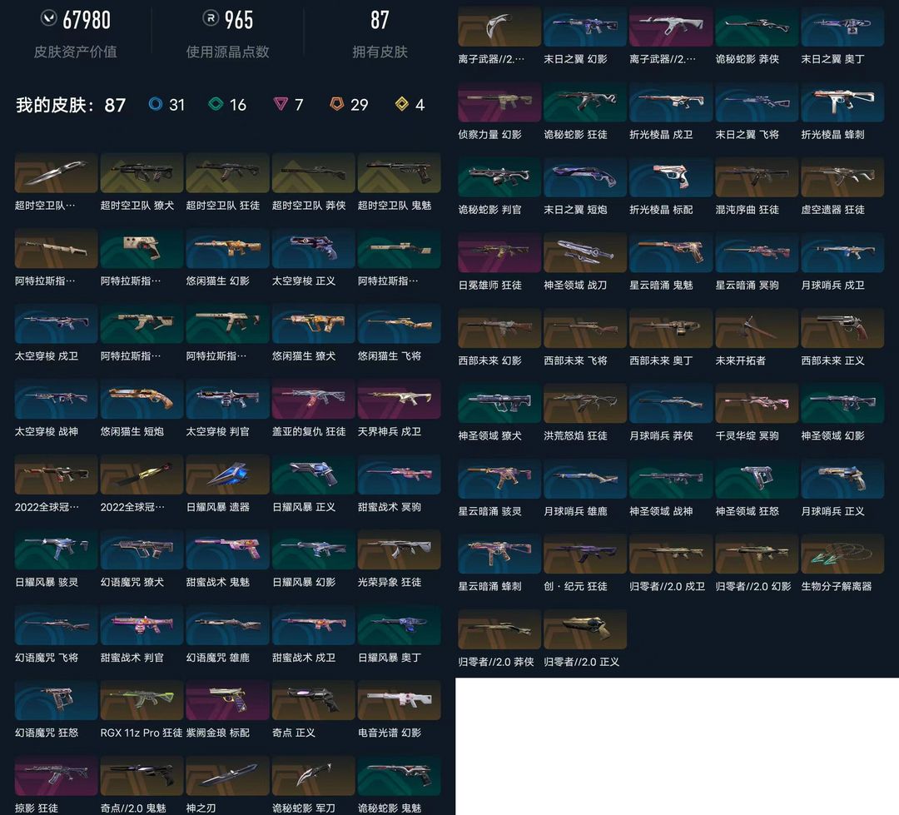Select the 诡秘蛇影 莽侠 skin thumbnail
This screenshot has width=899, height=815.
coord(757,27)
